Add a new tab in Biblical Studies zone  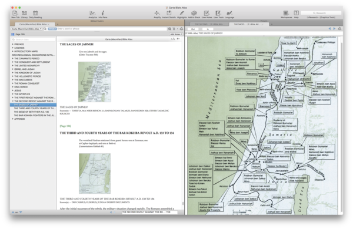[58, 24]
